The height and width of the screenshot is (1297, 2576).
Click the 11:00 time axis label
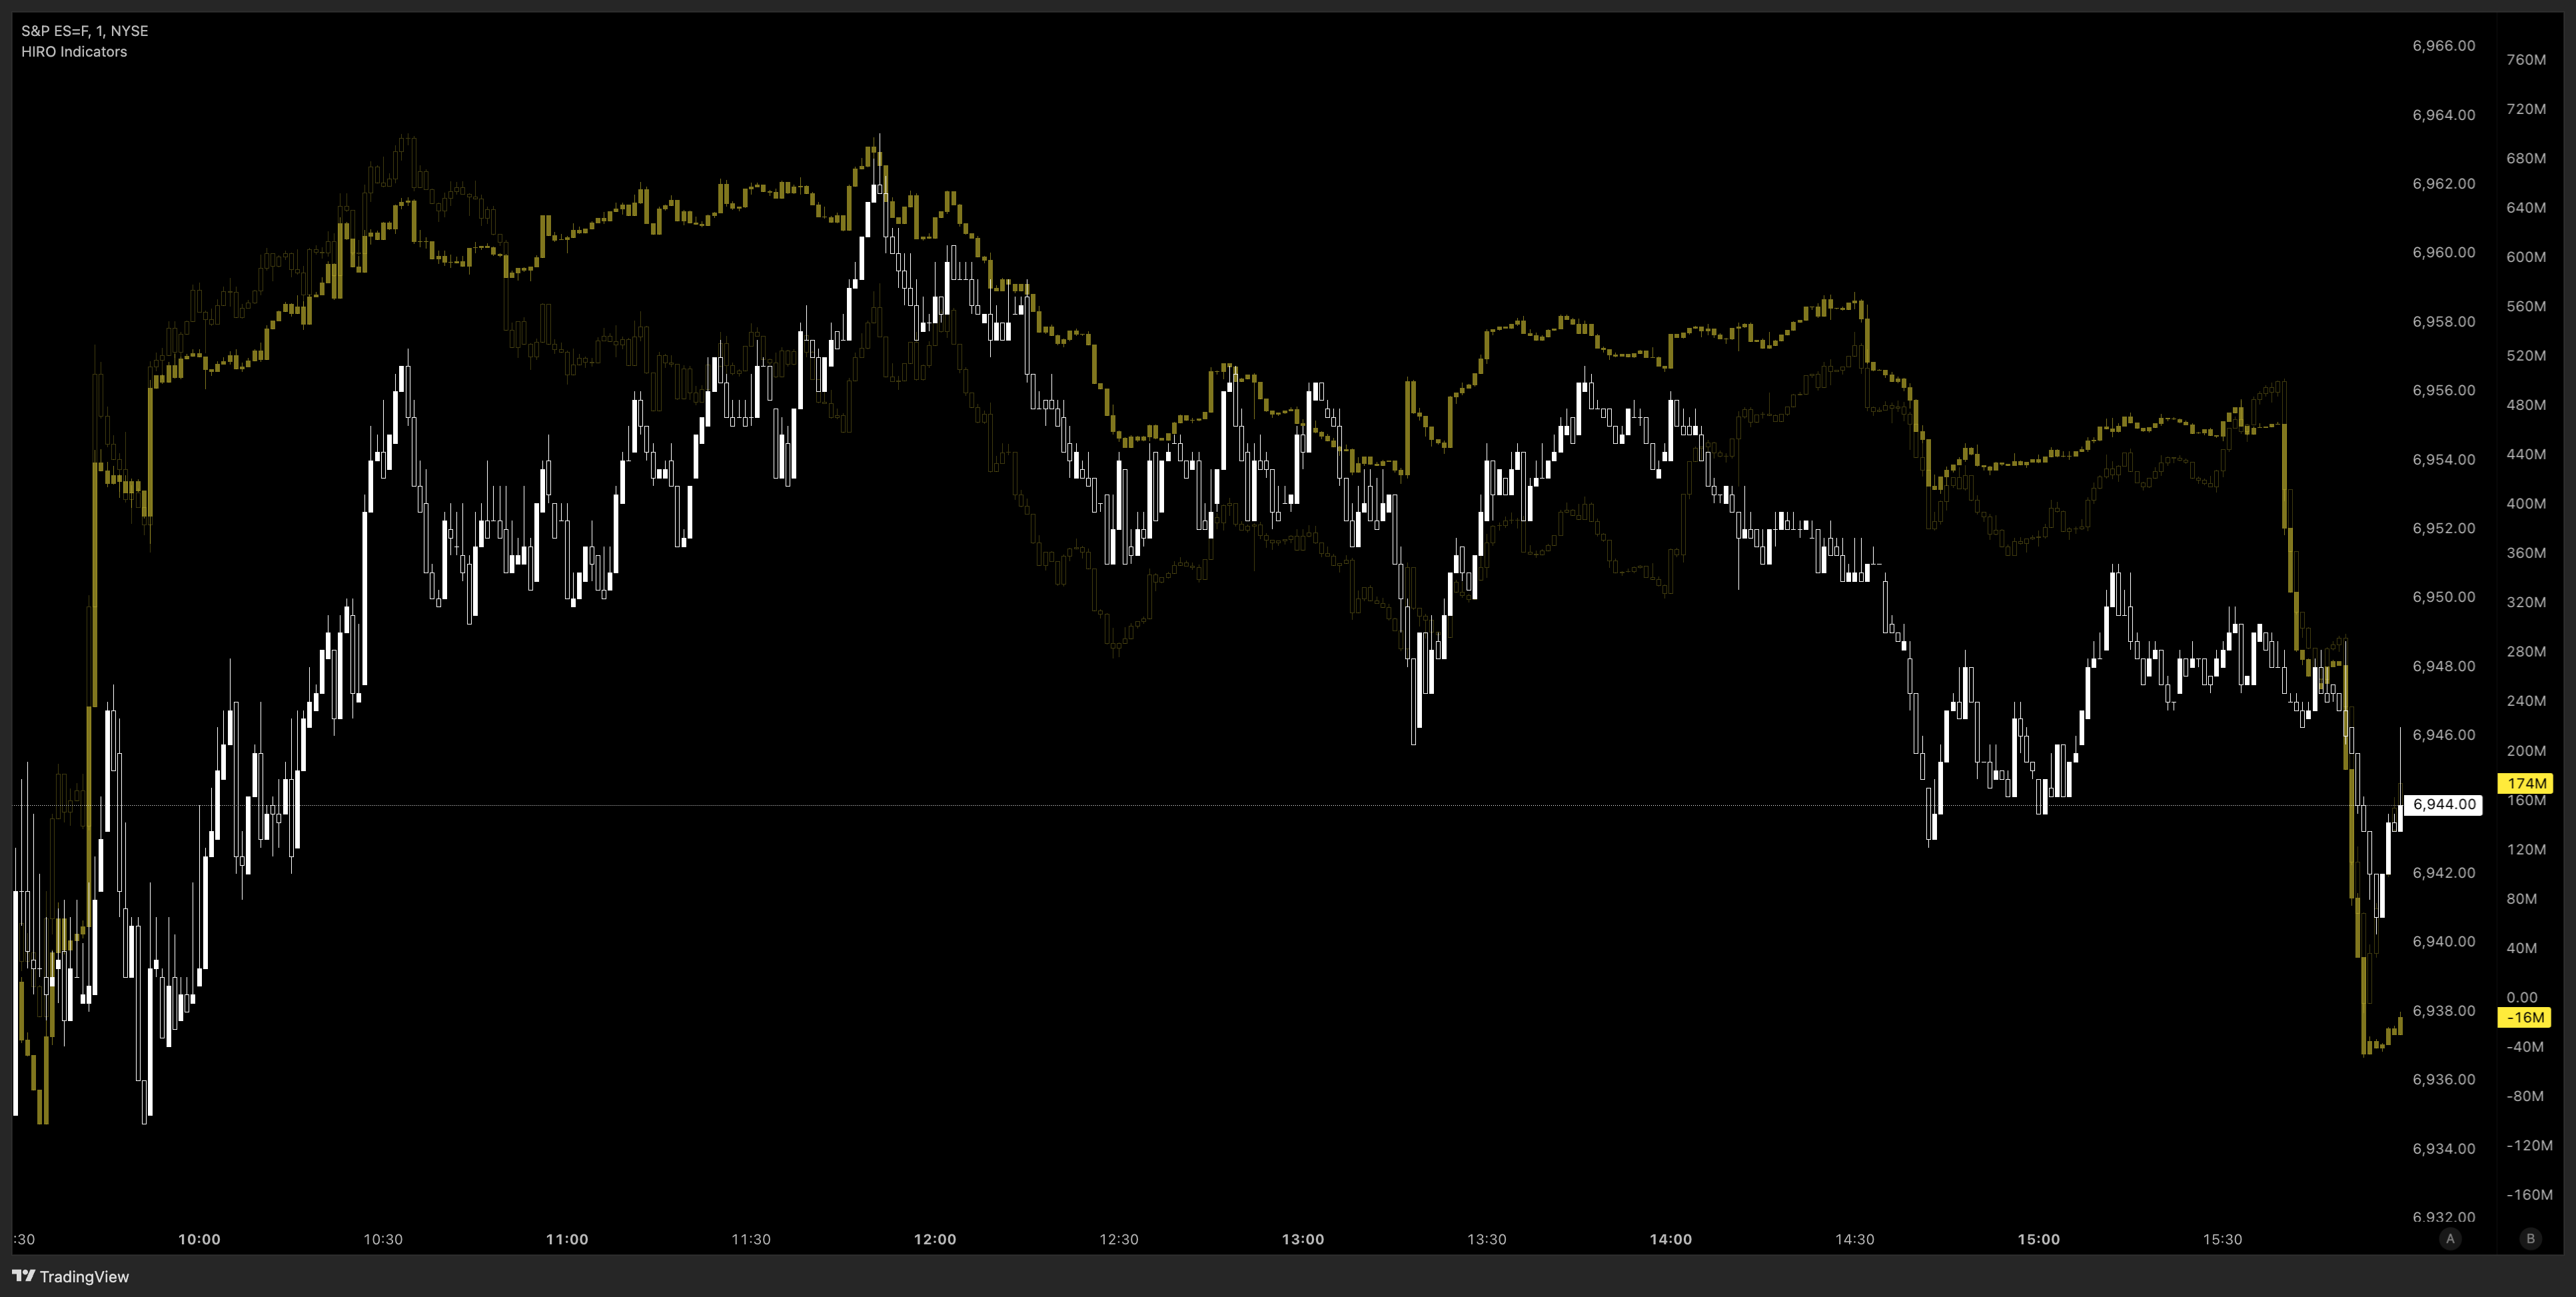567,1239
